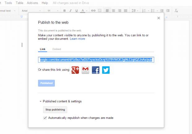Toggle italic formatting in toolbar

[71, 11]
